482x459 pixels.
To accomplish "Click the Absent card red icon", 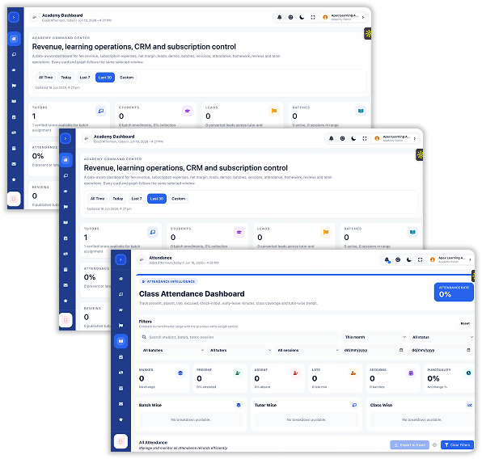I will tap(295, 373).
